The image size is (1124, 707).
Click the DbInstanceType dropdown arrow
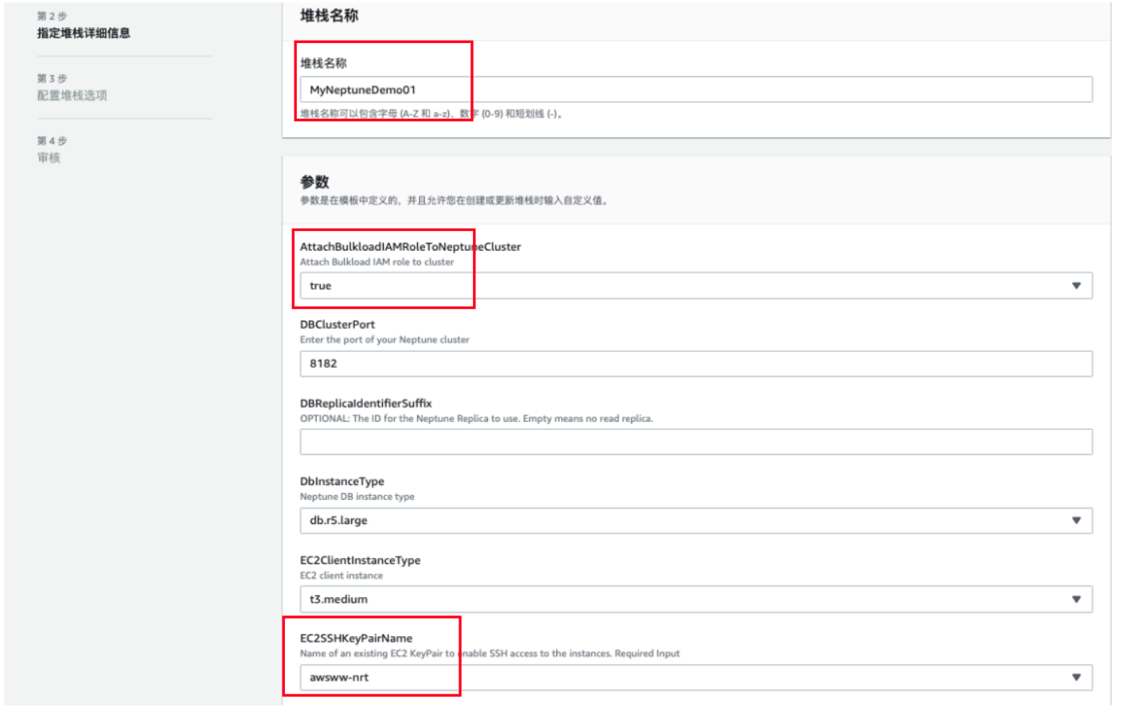point(1076,521)
